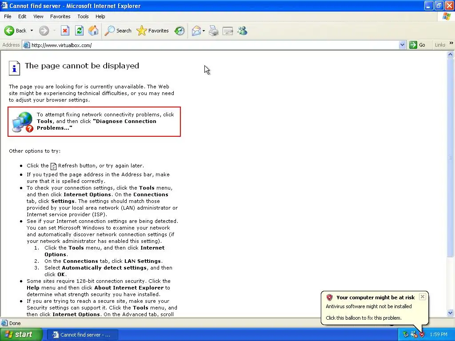Open the Favorites menu

click(60, 16)
